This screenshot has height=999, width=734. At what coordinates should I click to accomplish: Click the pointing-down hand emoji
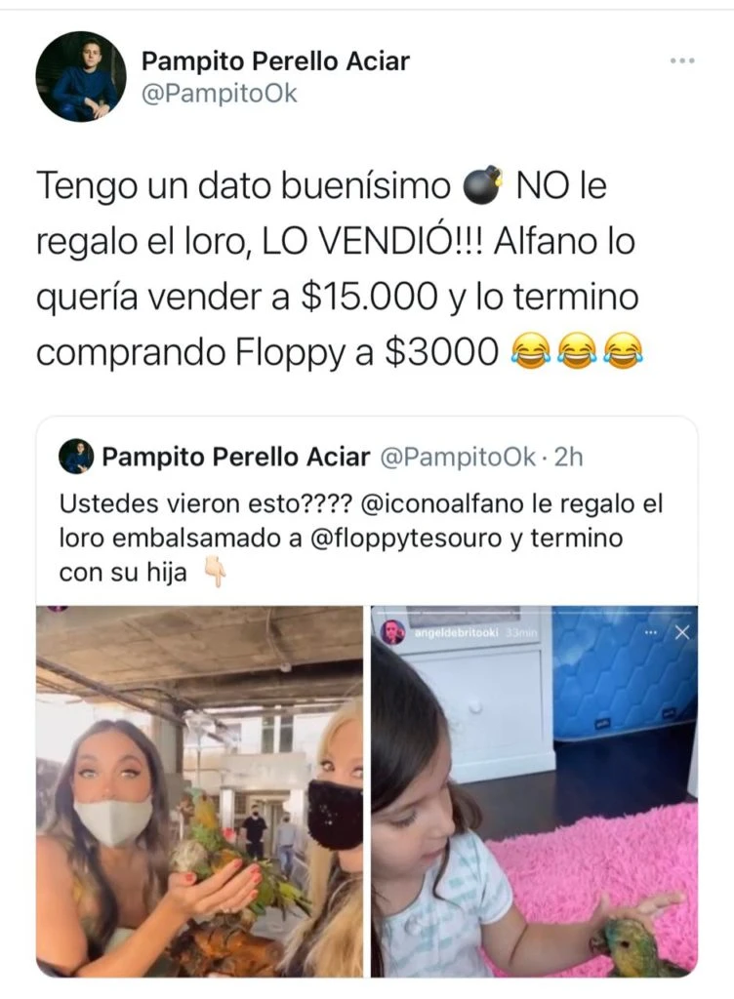[x=215, y=572]
